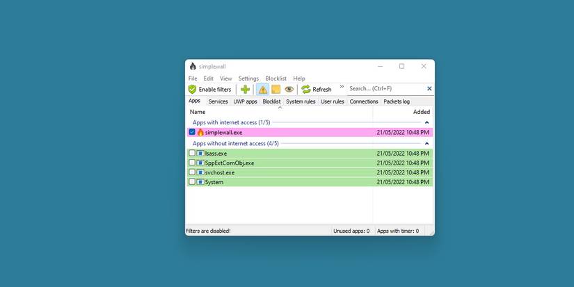574x287 pixels.
Task: Maximize the simplewall window
Action: (401, 66)
